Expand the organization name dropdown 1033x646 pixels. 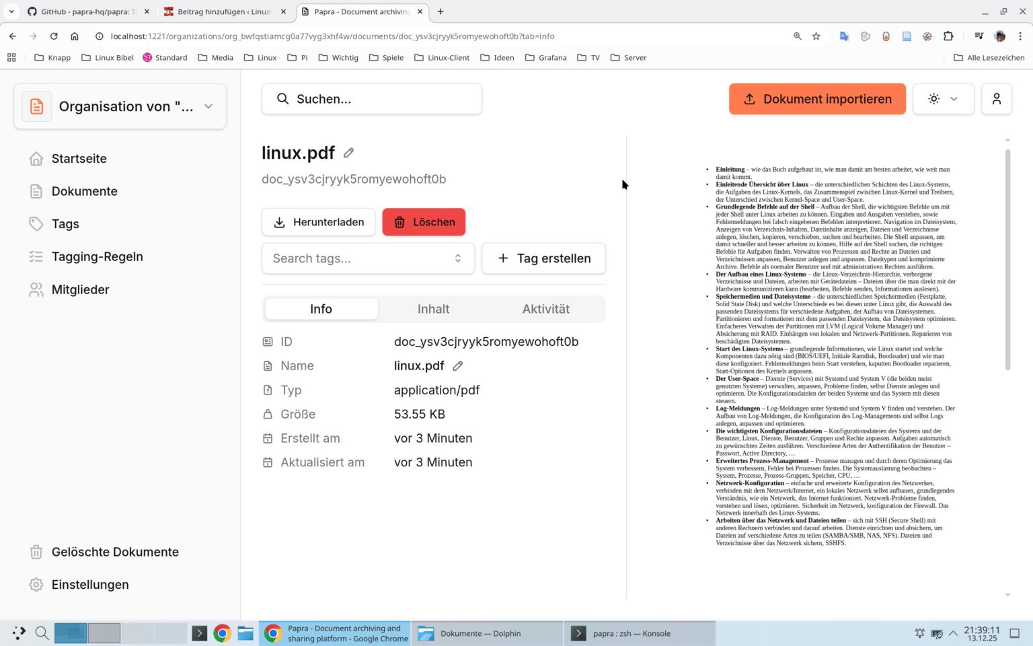(x=208, y=106)
